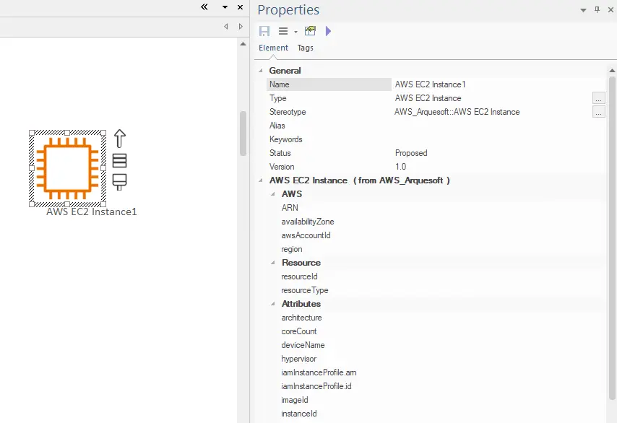Select the AWS EC2 Instance chip element
Viewport: 617px width, 423px height.
click(x=67, y=168)
